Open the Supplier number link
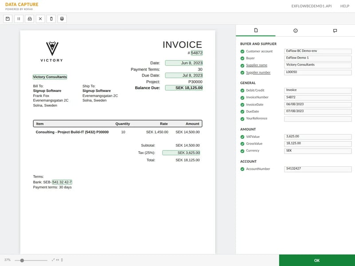Screen dimensions: 355x266 pyautogui.click(x=258, y=72)
